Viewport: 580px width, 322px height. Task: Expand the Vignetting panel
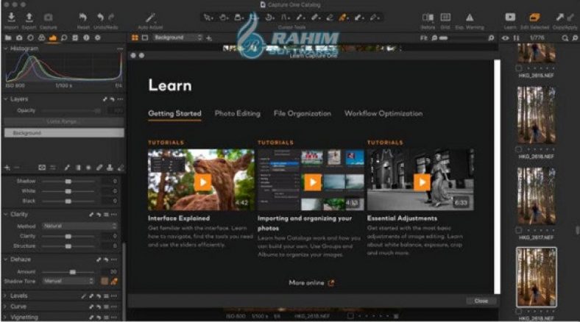(6, 317)
